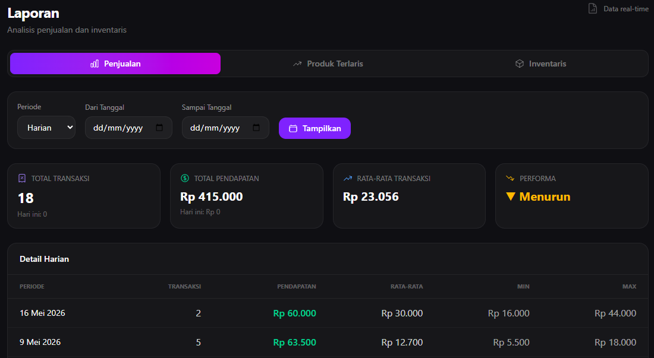This screenshot has height=358, width=654.
Task: Select the 9 Mei 2026 row date
Action: click(40, 342)
